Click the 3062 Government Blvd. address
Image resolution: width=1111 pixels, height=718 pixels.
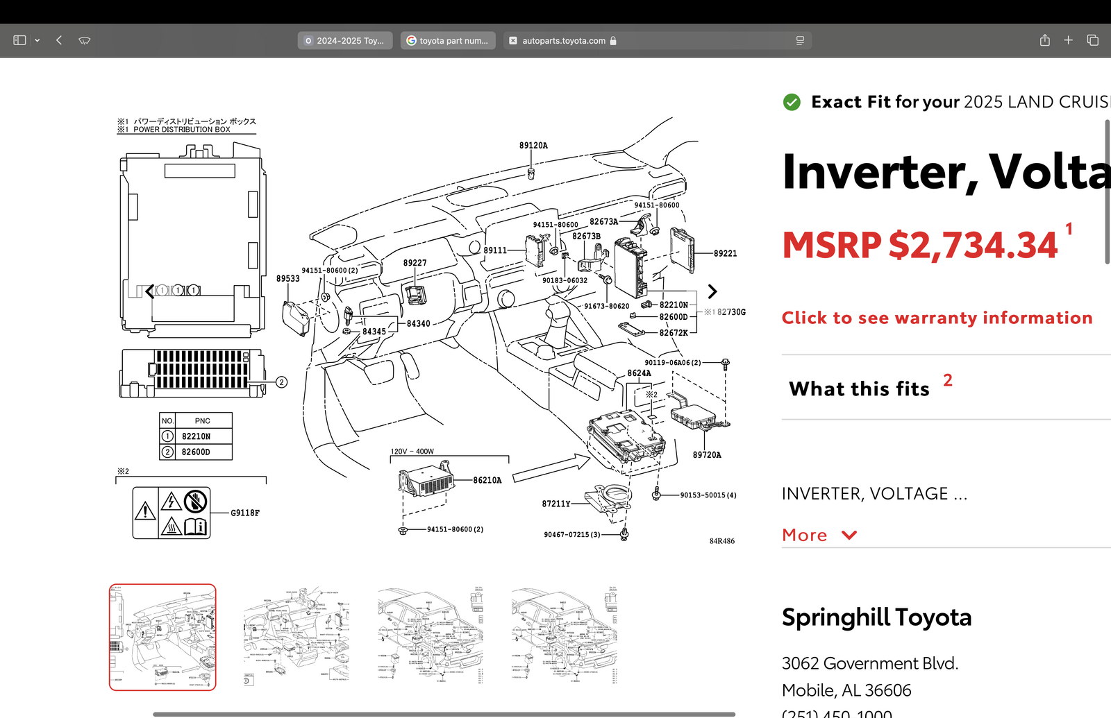click(870, 663)
